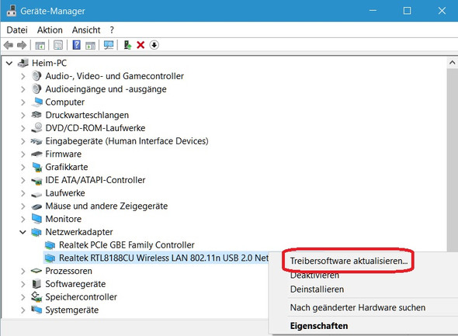This screenshot has width=458, height=336.
Task: Open the Ansicht menu
Action: tap(86, 30)
